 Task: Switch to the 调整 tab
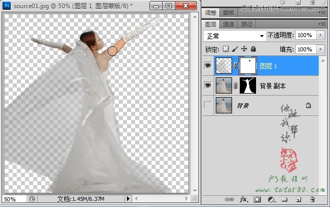pyautogui.click(x=211, y=13)
